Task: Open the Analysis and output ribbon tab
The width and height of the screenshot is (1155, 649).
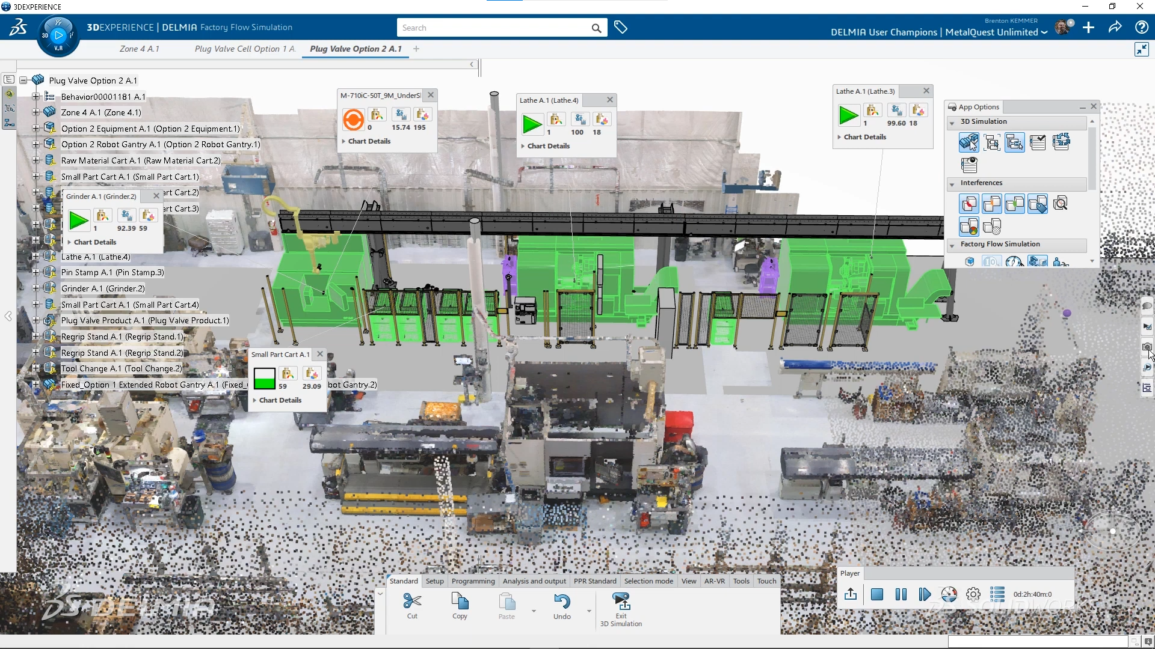Action: [x=534, y=580]
